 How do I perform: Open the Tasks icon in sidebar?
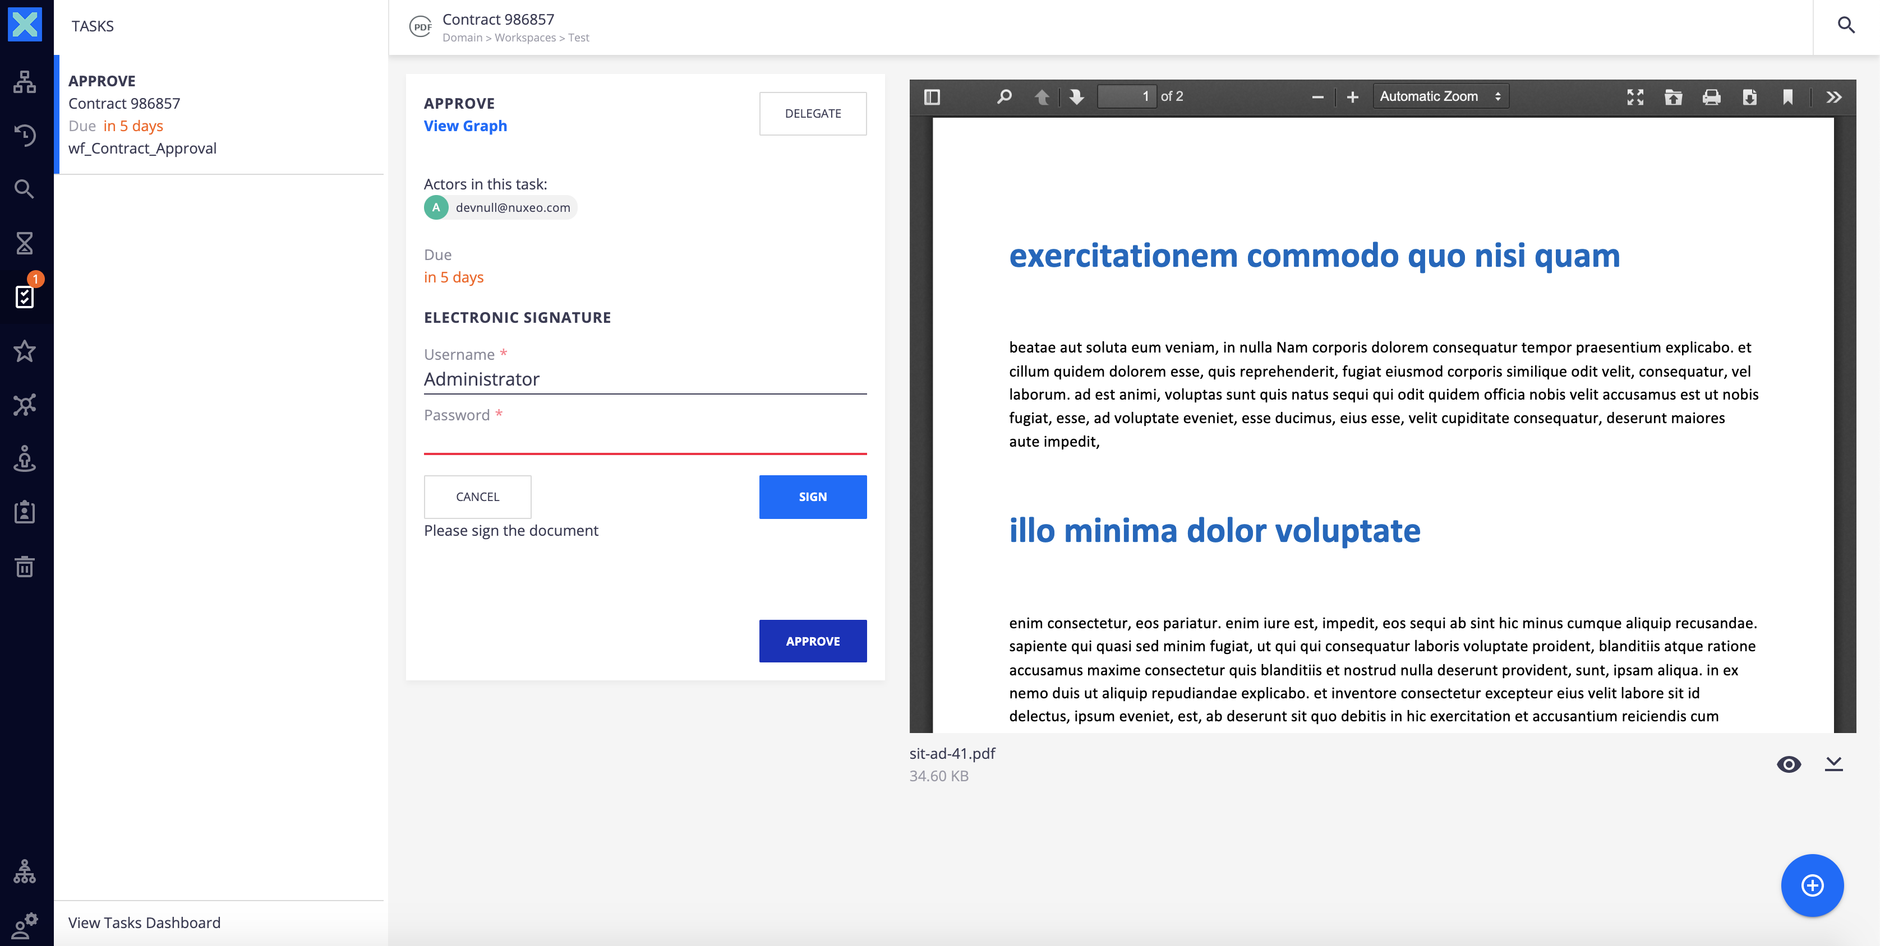[x=25, y=297]
